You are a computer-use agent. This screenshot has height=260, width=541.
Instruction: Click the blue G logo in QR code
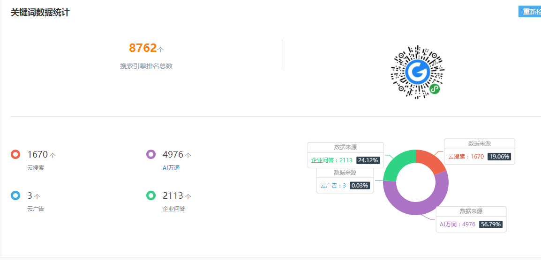[x=418, y=72]
